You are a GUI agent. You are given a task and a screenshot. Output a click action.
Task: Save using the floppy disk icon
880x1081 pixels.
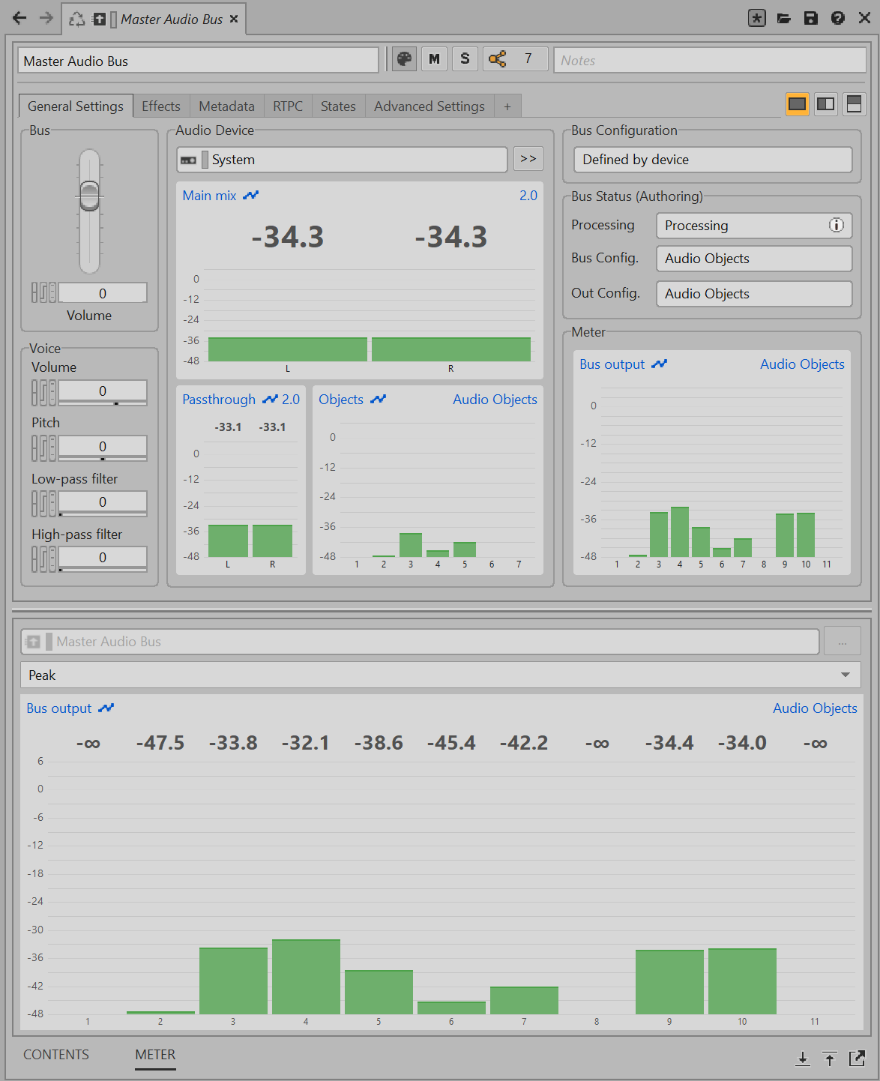(x=811, y=19)
